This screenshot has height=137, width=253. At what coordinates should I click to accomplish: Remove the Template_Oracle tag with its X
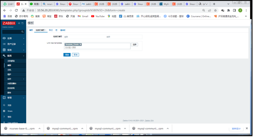click(x=80, y=44)
